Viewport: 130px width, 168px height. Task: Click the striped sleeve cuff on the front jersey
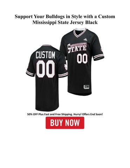[x=99, y=57]
